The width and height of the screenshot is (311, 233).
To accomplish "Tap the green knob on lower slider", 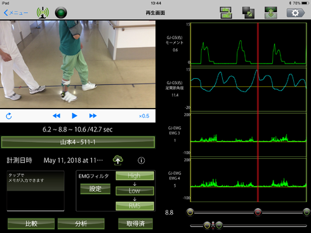I will coord(219,225).
